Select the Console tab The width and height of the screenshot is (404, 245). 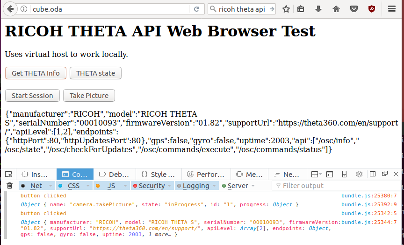(x=75, y=175)
